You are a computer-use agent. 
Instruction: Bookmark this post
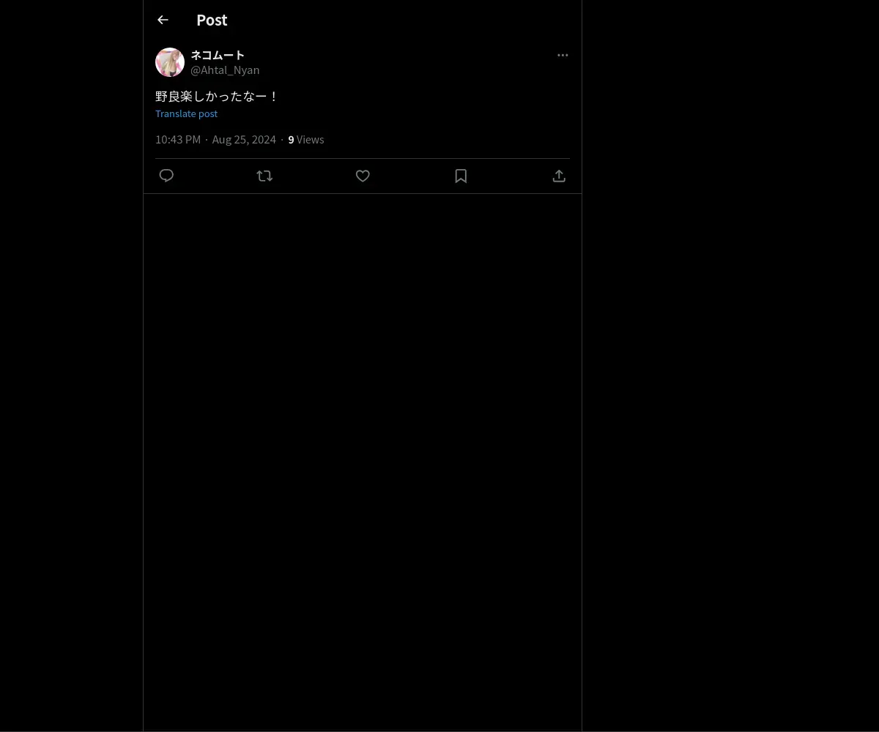[x=461, y=176]
